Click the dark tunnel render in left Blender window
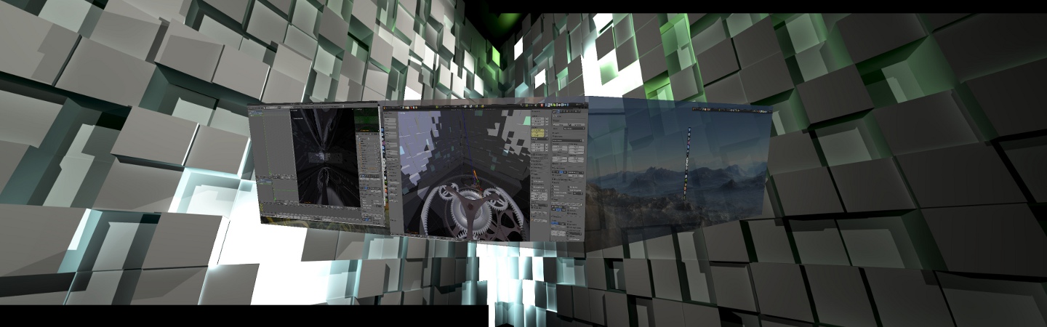Image resolution: width=1047 pixels, height=327 pixels. click(x=325, y=158)
